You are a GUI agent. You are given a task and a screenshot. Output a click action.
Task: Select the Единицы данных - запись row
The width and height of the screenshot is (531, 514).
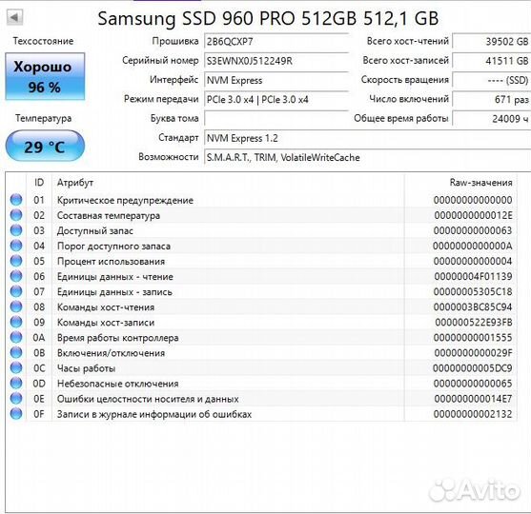pos(261,291)
